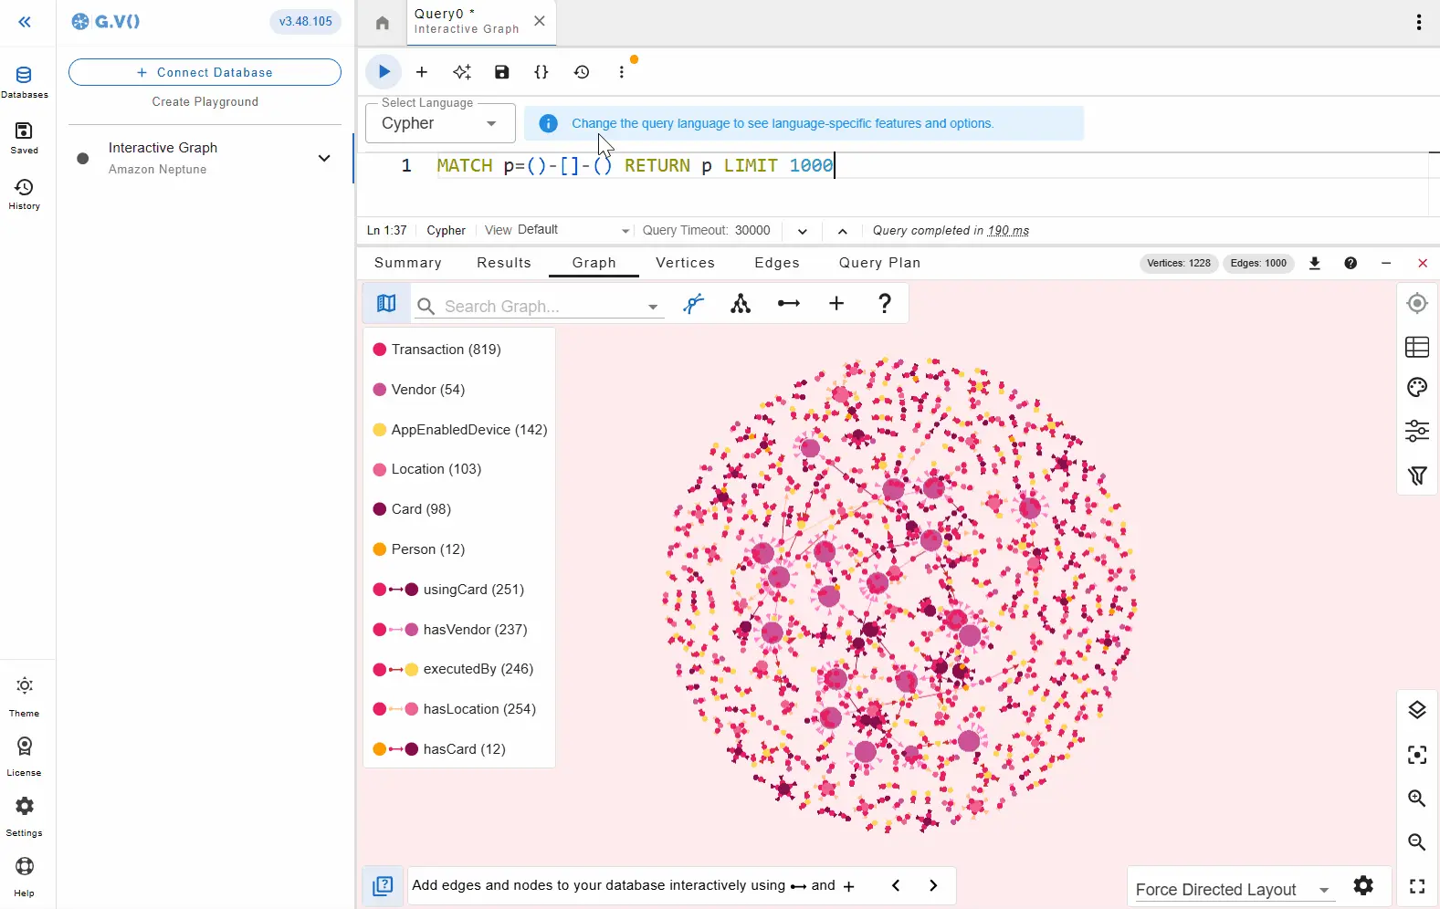Switch to the Vertices tab

click(x=685, y=263)
